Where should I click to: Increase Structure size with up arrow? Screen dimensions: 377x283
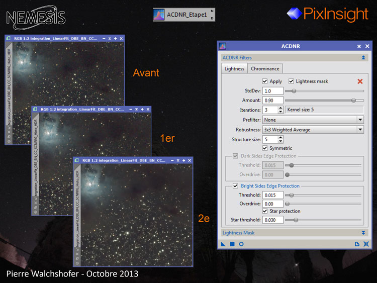click(280, 138)
